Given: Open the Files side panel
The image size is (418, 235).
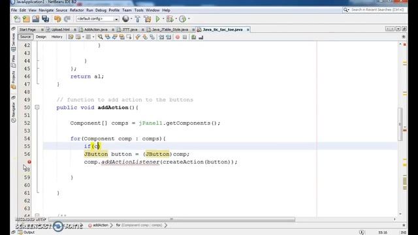Looking at the screenshot, I should tap(14, 61).
